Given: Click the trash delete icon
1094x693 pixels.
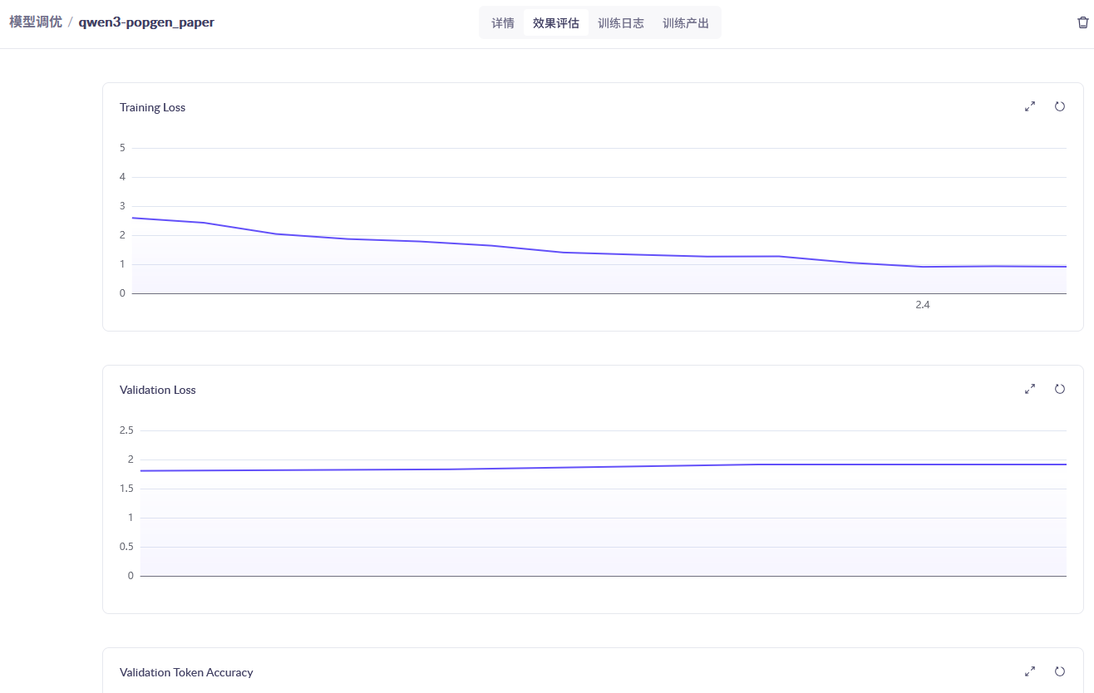Looking at the screenshot, I should (1082, 22).
